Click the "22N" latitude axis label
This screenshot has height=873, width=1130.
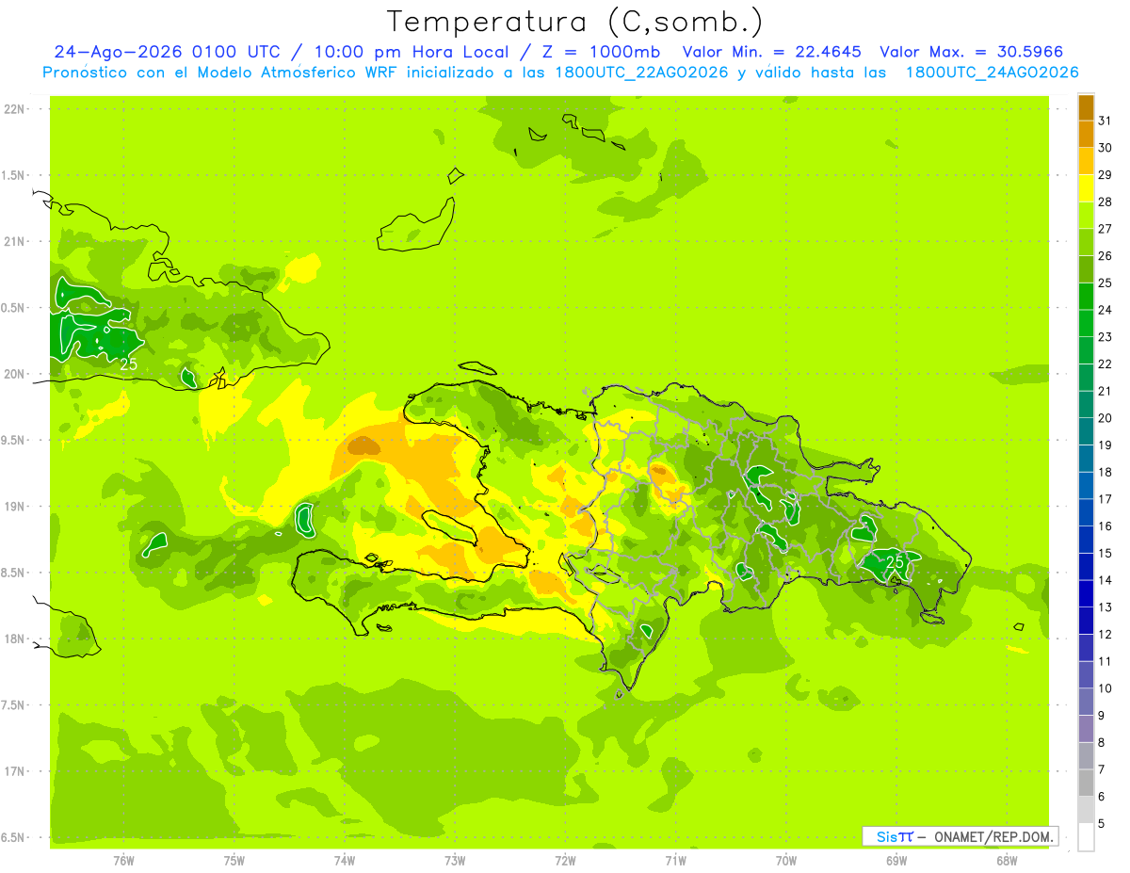(x=14, y=109)
